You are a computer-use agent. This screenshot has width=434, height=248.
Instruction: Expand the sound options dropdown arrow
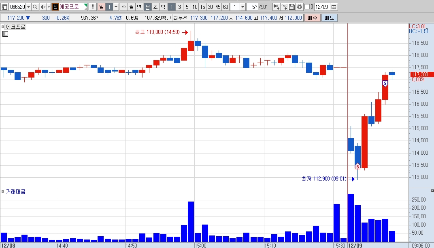click(x=49, y=7)
